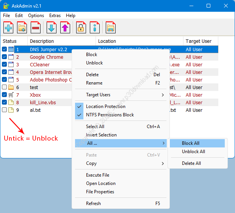Click the add folder toolbar icon
The image size is (235, 213).
[x=22, y=28]
